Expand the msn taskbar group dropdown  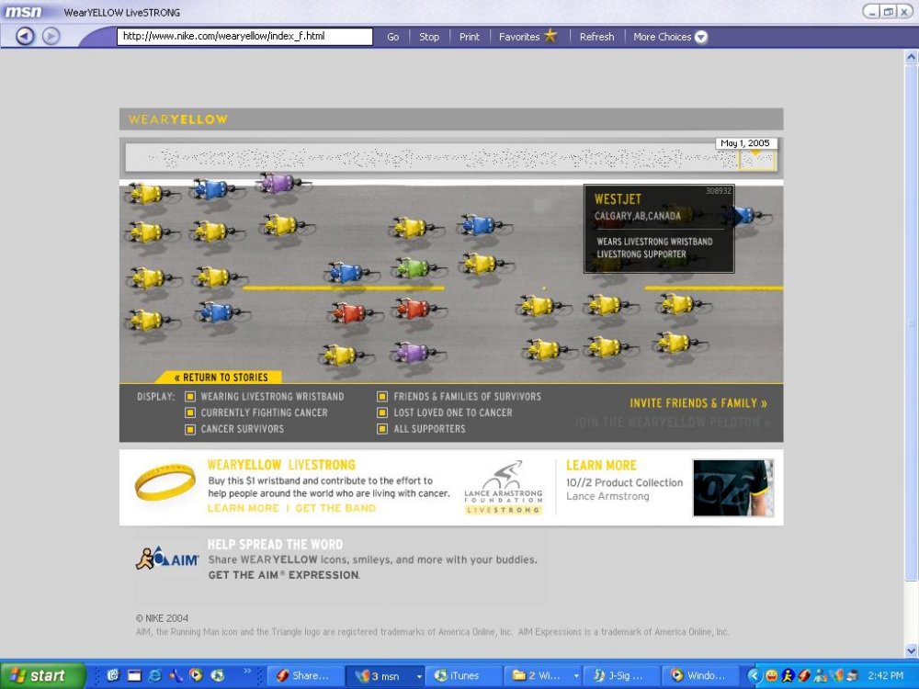(x=420, y=676)
